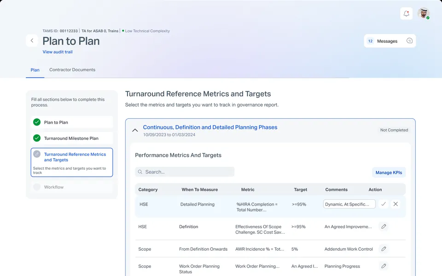Click the Not Completed status badge

point(394,130)
